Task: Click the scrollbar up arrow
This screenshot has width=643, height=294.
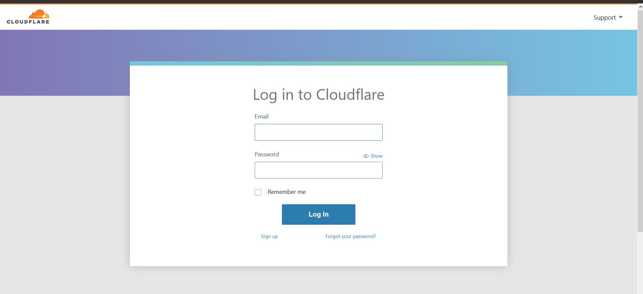Action: [640, 7]
